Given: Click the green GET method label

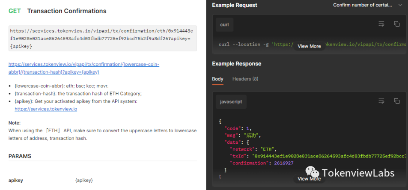Looking at the screenshot, I should click(x=15, y=11).
